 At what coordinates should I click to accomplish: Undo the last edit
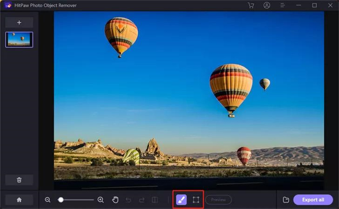(129, 200)
